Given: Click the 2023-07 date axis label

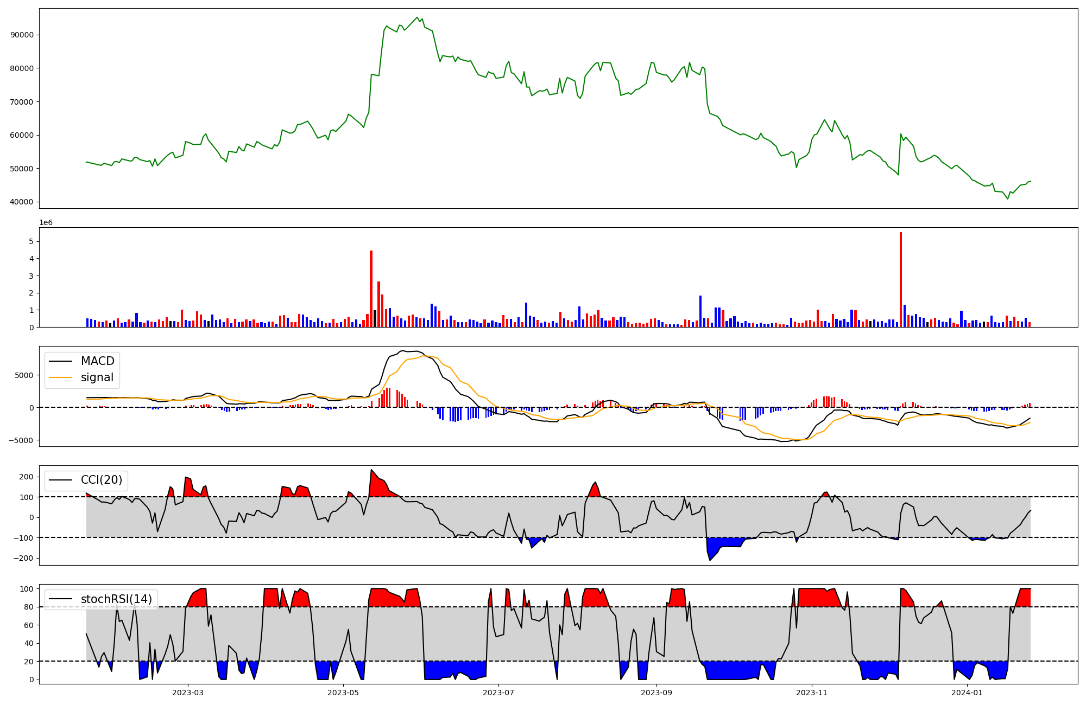Looking at the screenshot, I should 498,693.
